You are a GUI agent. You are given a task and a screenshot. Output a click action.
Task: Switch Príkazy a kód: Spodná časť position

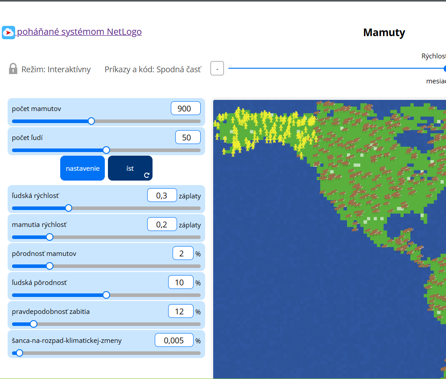click(x=153, y=70)
